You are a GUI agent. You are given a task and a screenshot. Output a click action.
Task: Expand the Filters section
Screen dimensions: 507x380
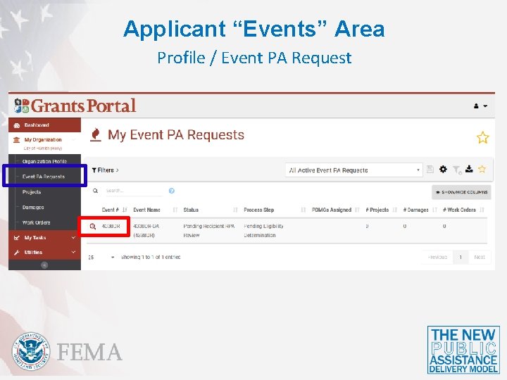[105, 170]
